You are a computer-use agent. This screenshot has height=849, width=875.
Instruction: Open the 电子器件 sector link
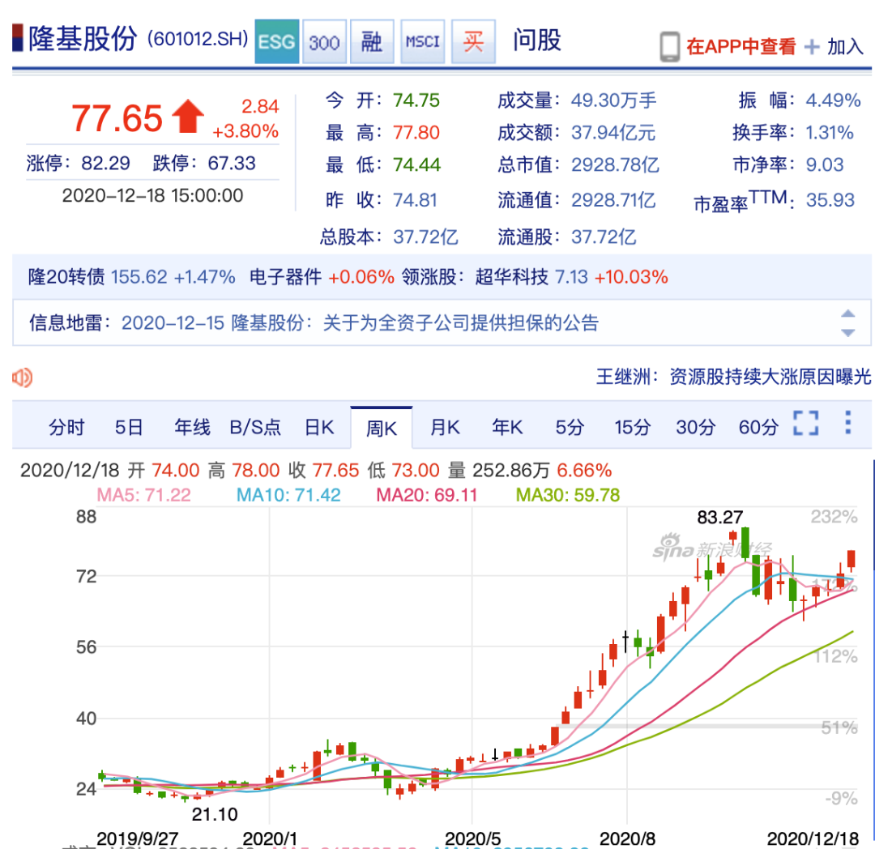tap(285, 277)
